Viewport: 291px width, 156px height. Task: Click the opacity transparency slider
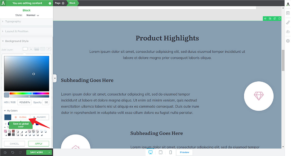29,96
